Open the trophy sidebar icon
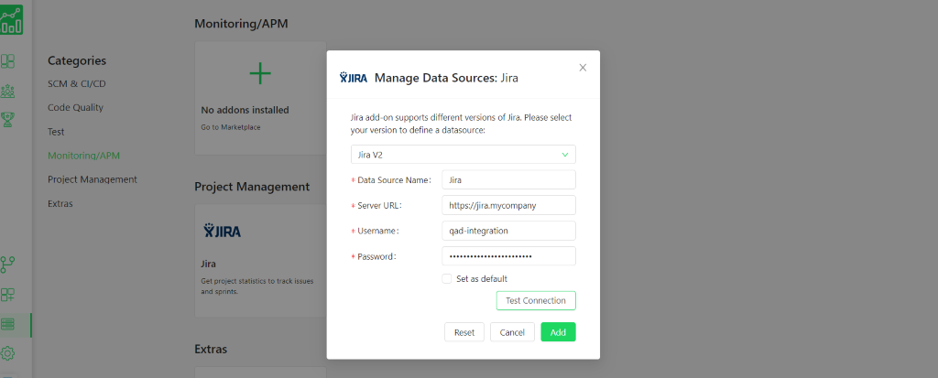The image size is (938, 378). pos(7,120)
